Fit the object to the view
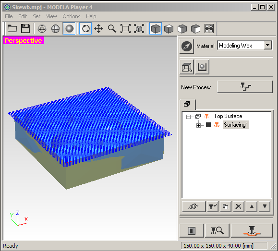The image size is (278, 251). click(x=139, y=28)
